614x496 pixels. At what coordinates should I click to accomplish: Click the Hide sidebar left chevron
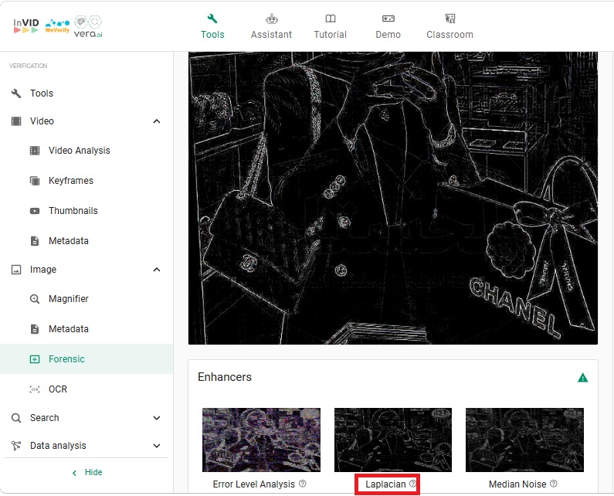point(74,473)
